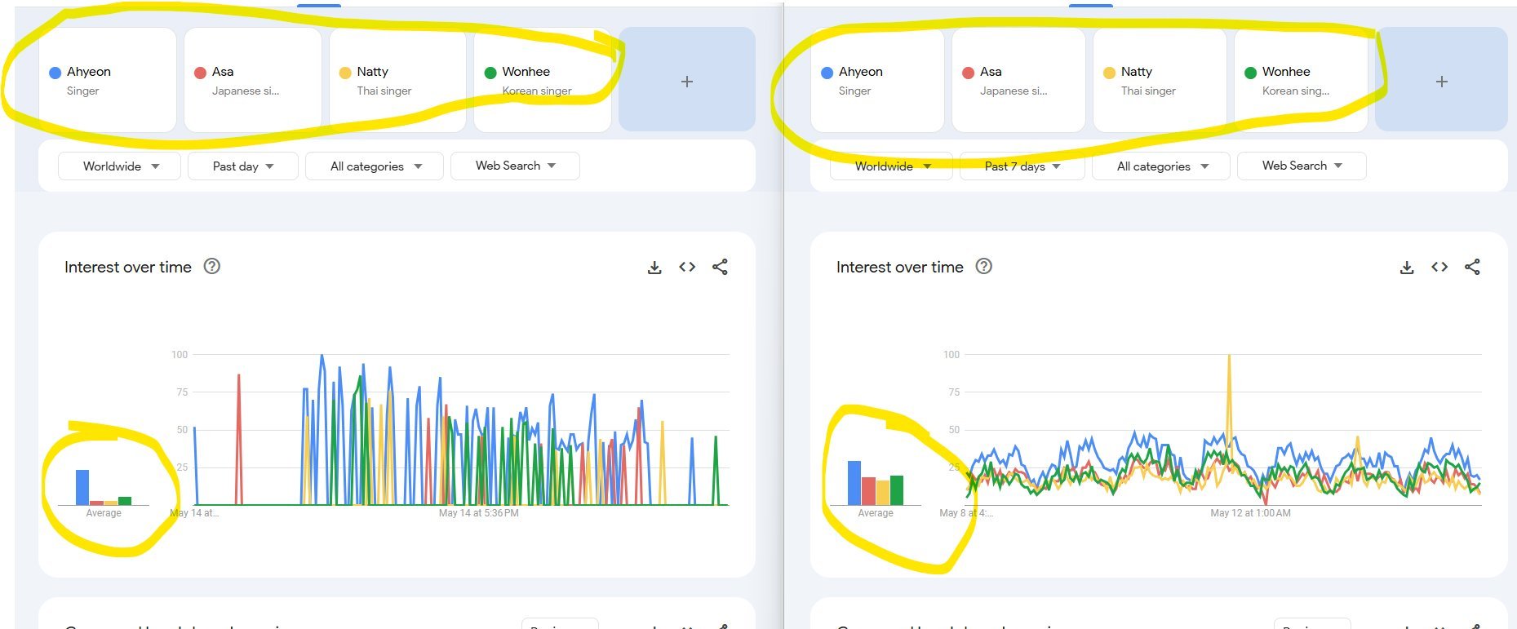Click blue Average bar in left chart
1517x629 pixels.
pyautogui.click(x=82, y=487)
